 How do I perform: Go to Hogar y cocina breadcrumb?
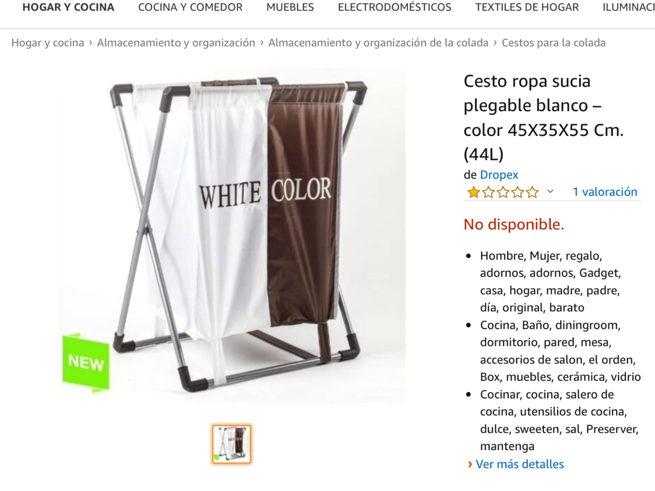click(x=48, y=43)
